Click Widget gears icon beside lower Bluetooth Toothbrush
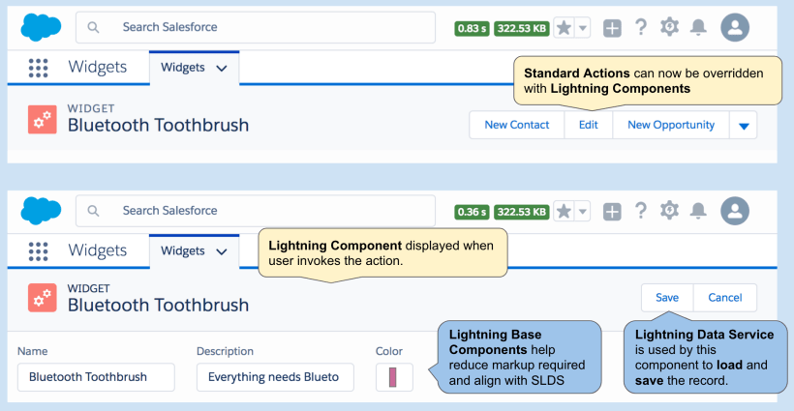This screenshot has height=411, width=794. (42, 298)
